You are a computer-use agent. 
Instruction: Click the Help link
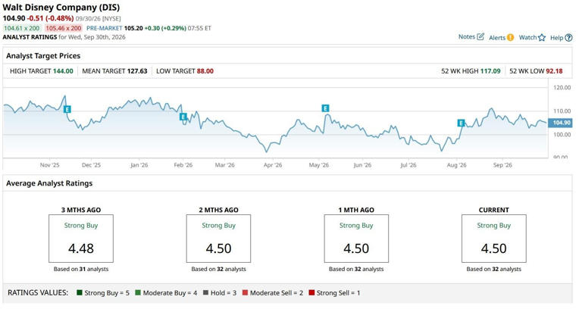[x=557, y=38]
